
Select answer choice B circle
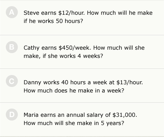click(x=12, y=47)
